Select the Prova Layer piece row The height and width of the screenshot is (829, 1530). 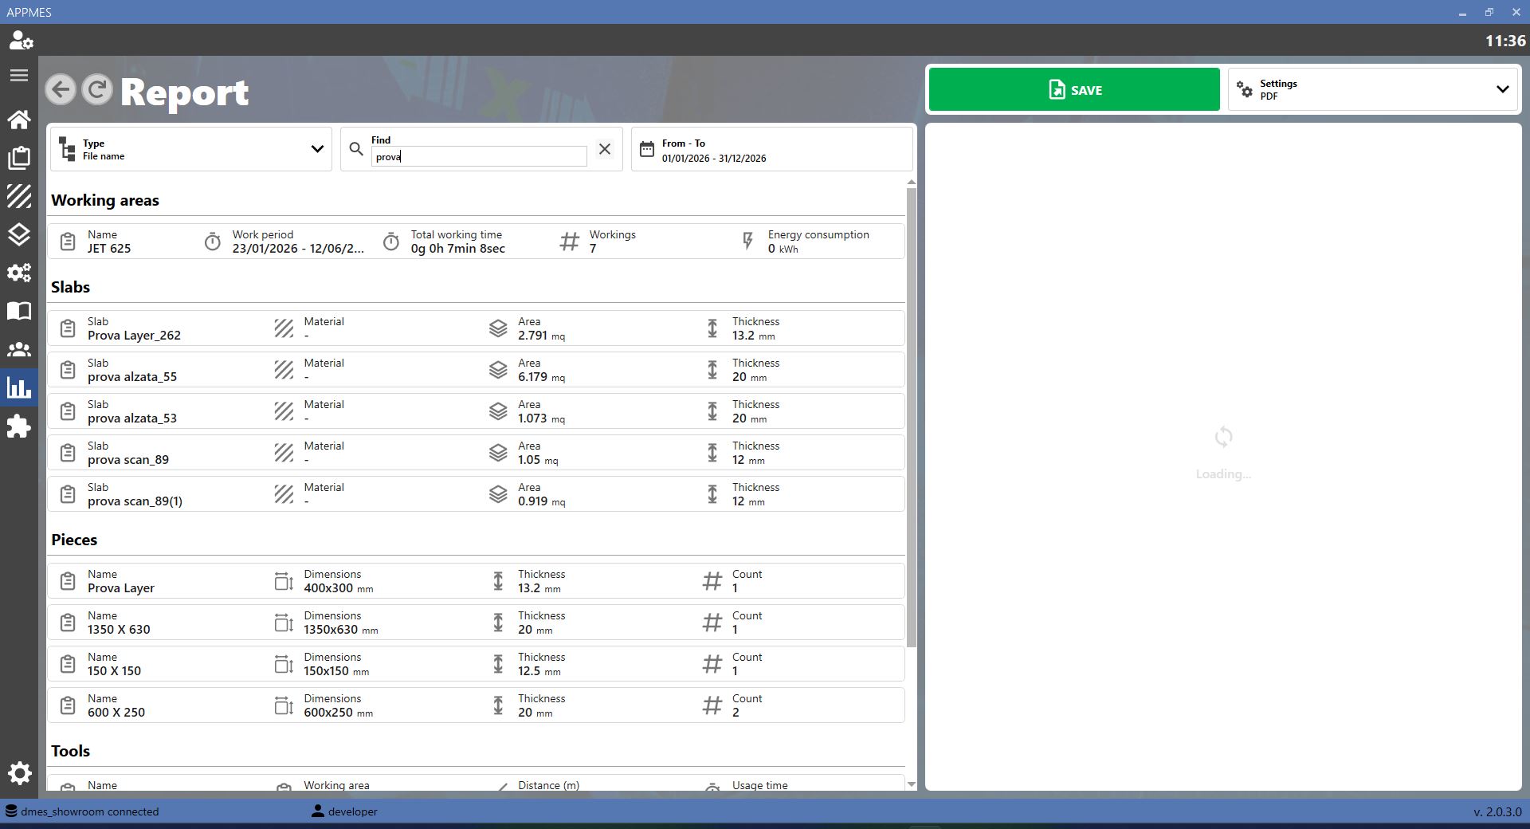coord(476,581)
